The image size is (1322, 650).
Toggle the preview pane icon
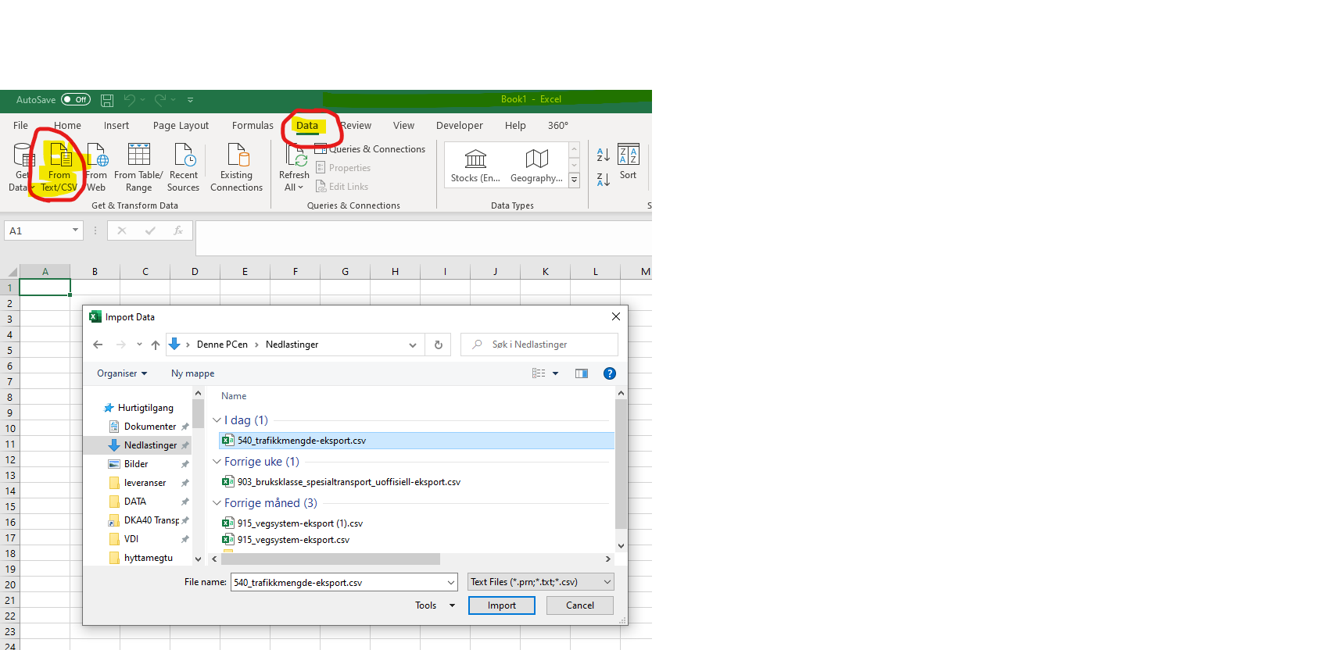click(x=582, y=373)
